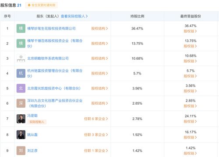Open 查看实际控股人 link in header
Image resolution: width=219 pixels, height=157 pixels.
point(74,16)
